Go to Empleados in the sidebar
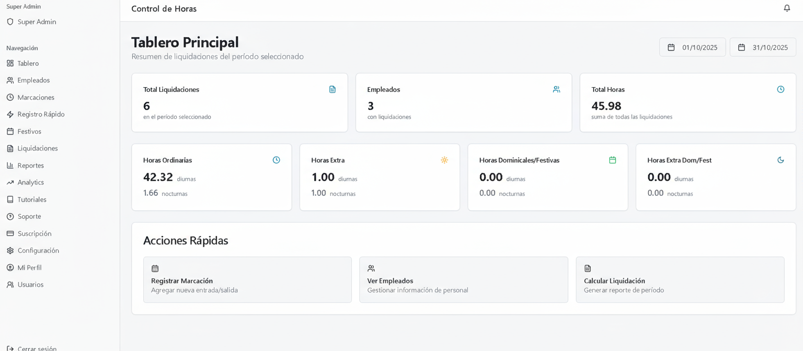 tap(33, 80)
